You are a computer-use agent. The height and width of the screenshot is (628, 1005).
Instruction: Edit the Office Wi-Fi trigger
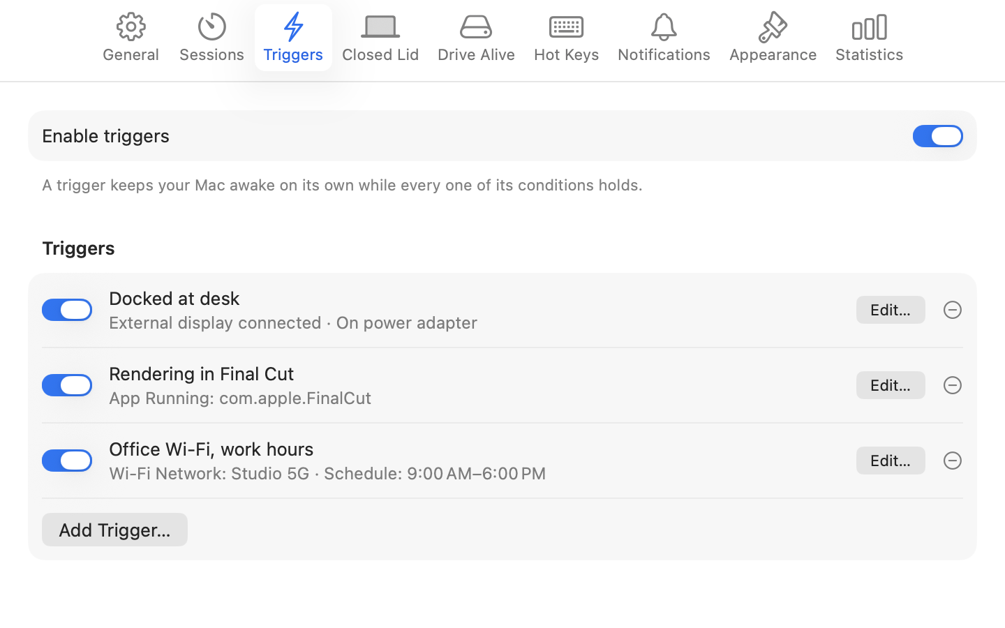tap(891, 461)
